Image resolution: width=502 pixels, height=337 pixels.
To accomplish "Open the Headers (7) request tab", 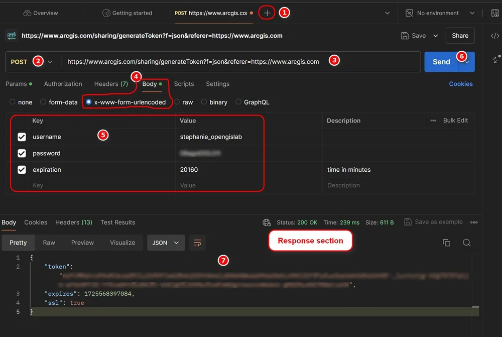I will coord(111,84).
